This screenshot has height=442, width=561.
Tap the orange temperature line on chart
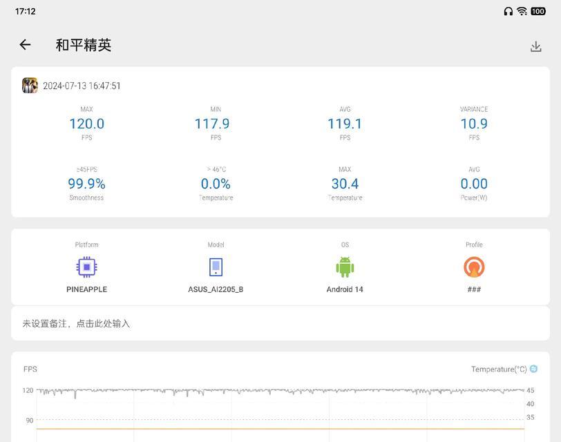tap(280, 428)
